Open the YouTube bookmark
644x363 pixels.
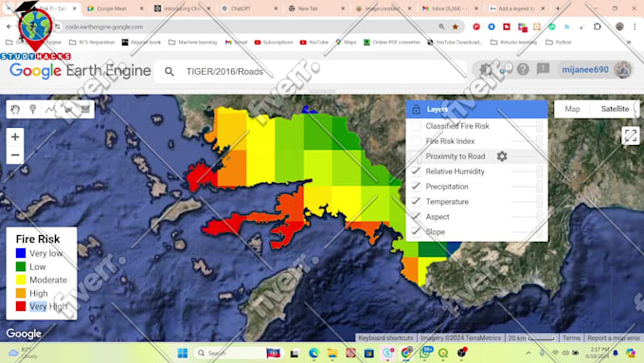[x=314, y=42]
